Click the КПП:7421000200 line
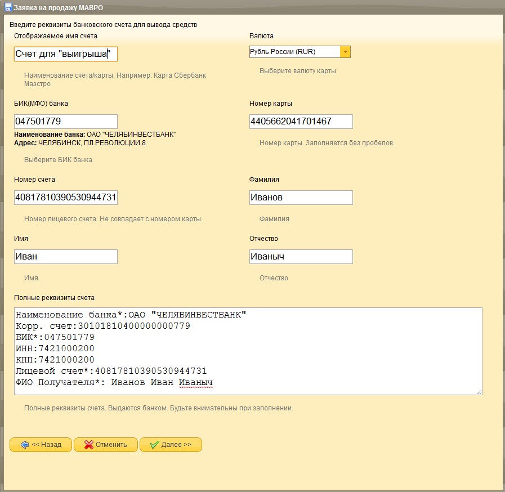Screen dimensions: 505x492 click(55, 360)
